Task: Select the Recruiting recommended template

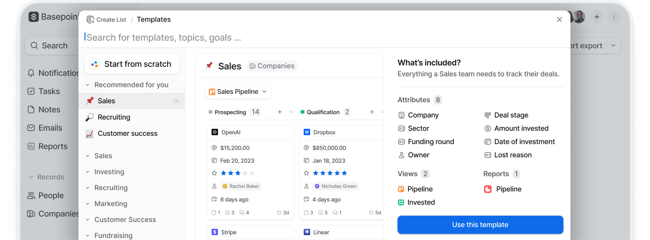Action: pos(114,117)
